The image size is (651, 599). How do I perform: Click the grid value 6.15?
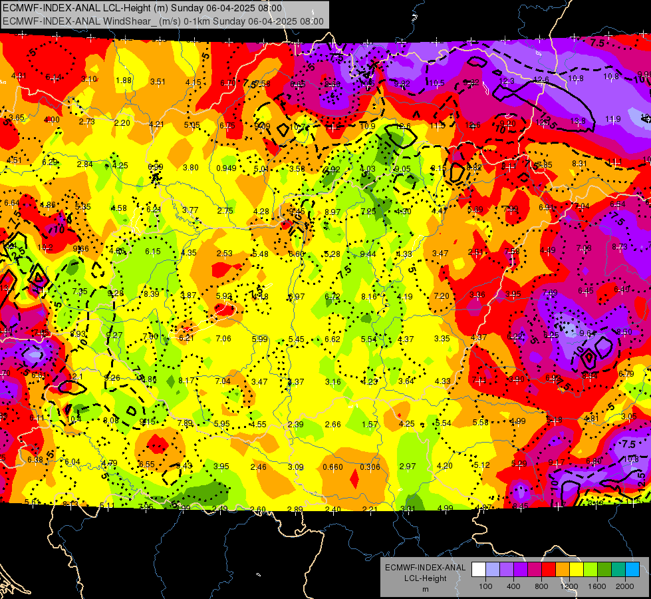(x=153, y=252)
